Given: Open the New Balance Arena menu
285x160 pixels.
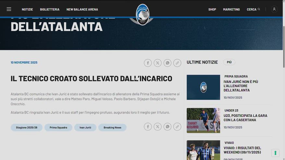Looking at the screenshot, I should point(82,9).
